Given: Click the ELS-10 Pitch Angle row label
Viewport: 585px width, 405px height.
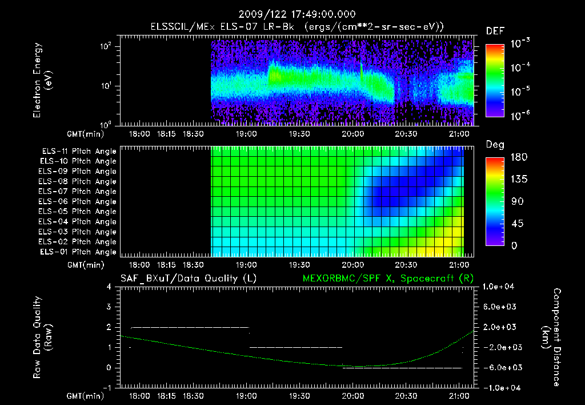Looking at the screenshot, I should 78,161.
